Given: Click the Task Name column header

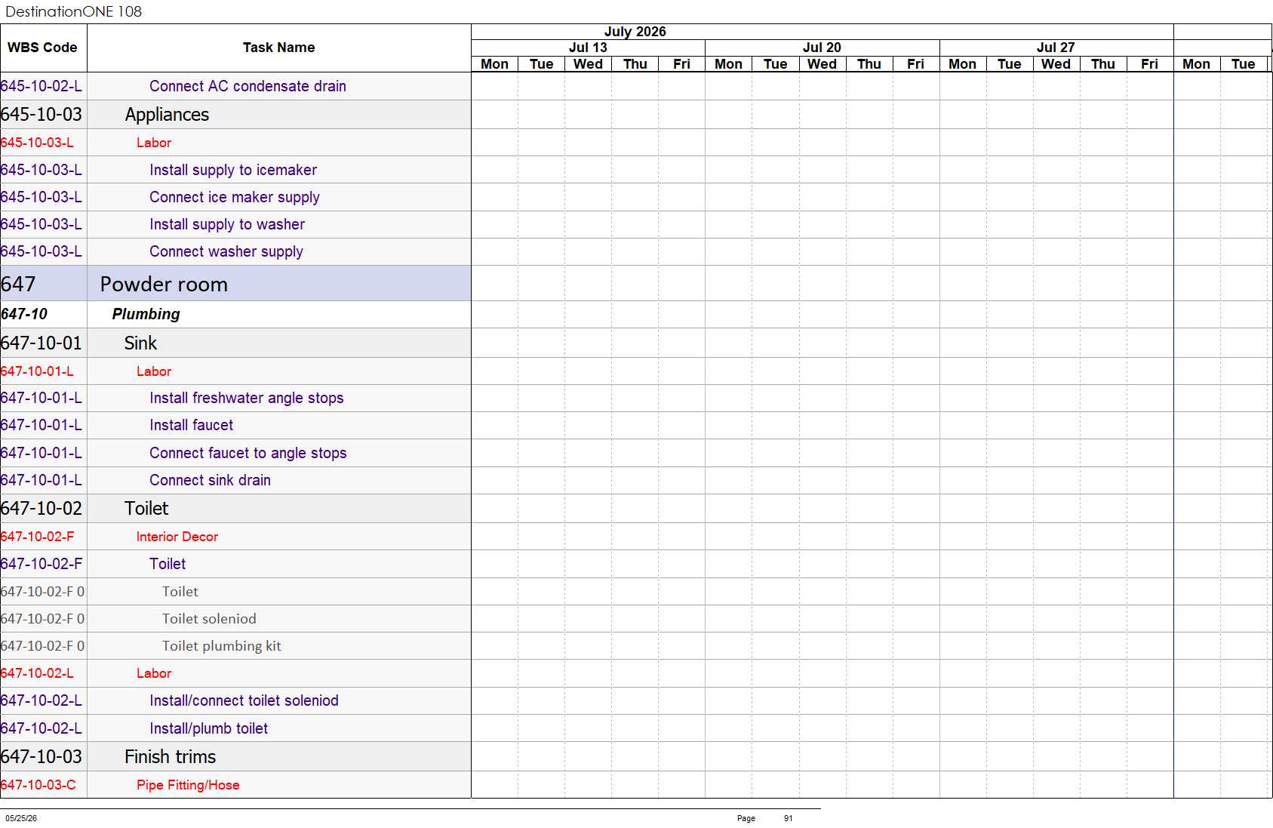Looking at the screenshot, I should [x=278, y=48].
